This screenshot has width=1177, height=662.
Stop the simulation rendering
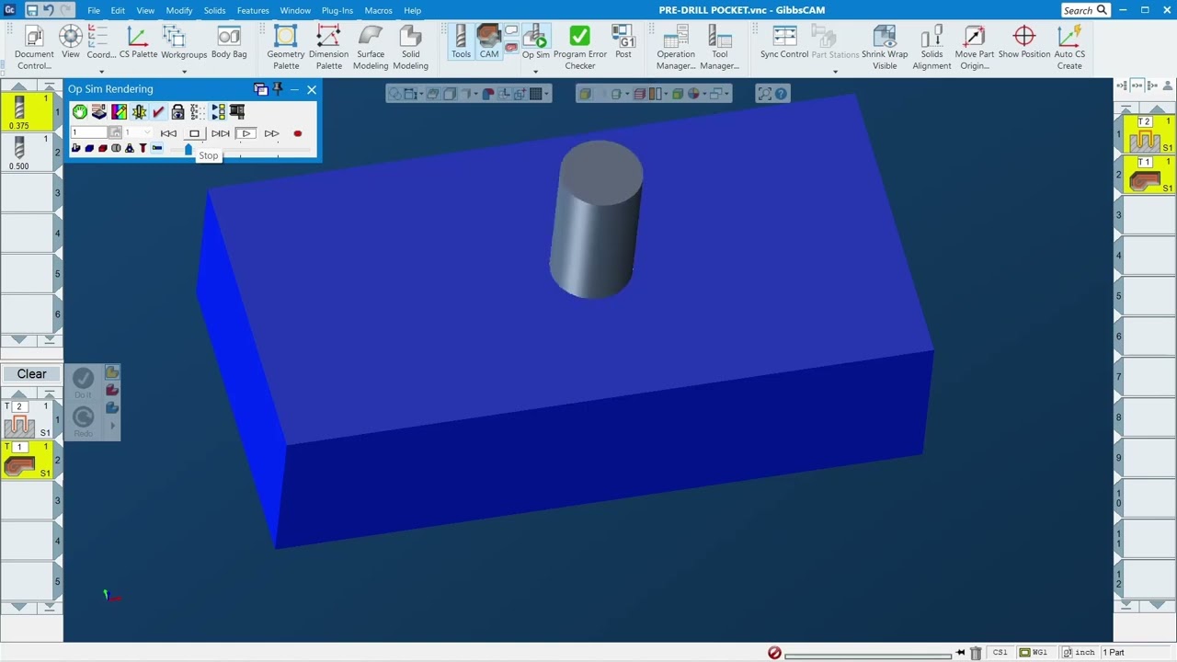194,133
